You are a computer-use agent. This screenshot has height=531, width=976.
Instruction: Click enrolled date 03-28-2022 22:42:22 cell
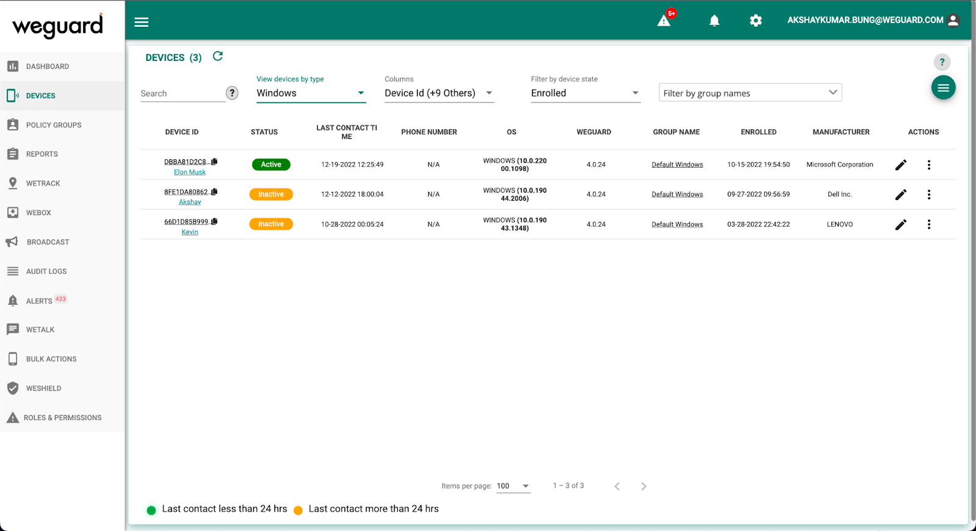(758, 224)
